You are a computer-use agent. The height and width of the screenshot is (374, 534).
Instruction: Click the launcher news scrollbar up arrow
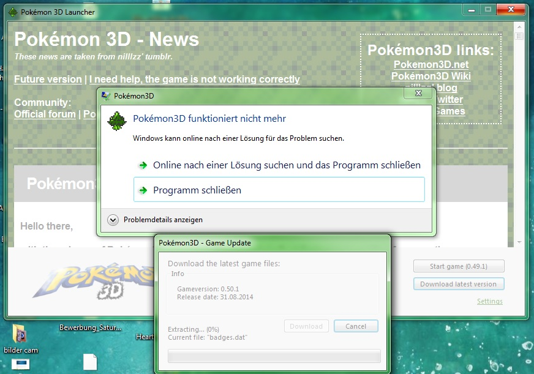click(x=519, y=26)
